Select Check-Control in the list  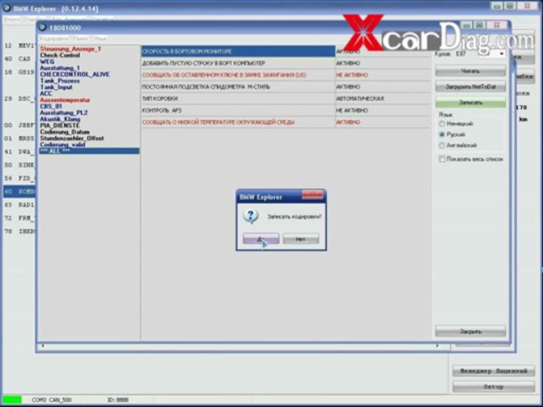[x=60, y=55]
